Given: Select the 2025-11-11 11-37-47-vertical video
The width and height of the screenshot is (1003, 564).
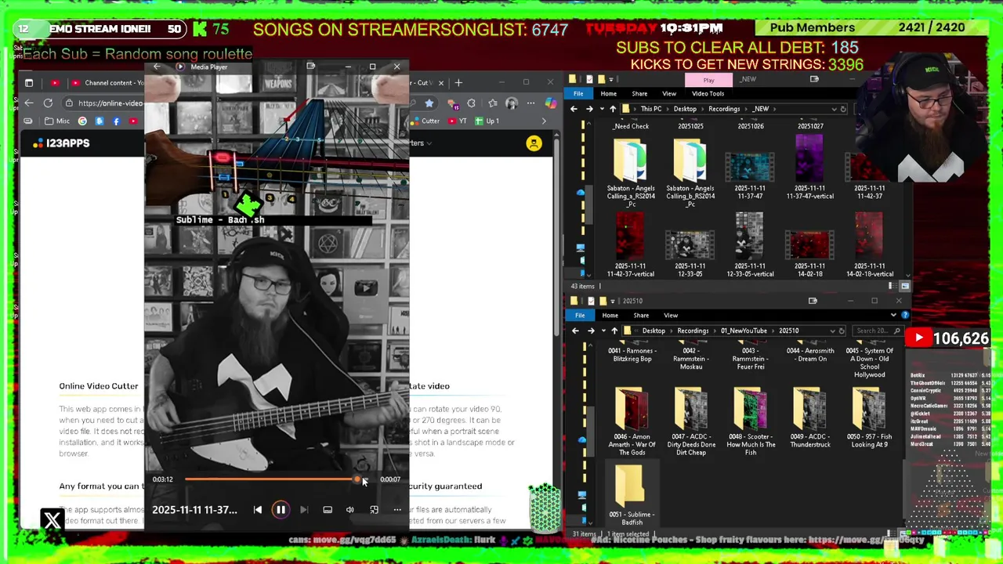Looking at the screenshot, I should pos(809,167).
